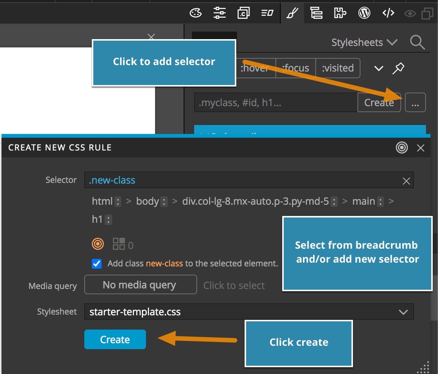
Task: Open the sliders settings panel icon
Action: (x=219, y=13)
